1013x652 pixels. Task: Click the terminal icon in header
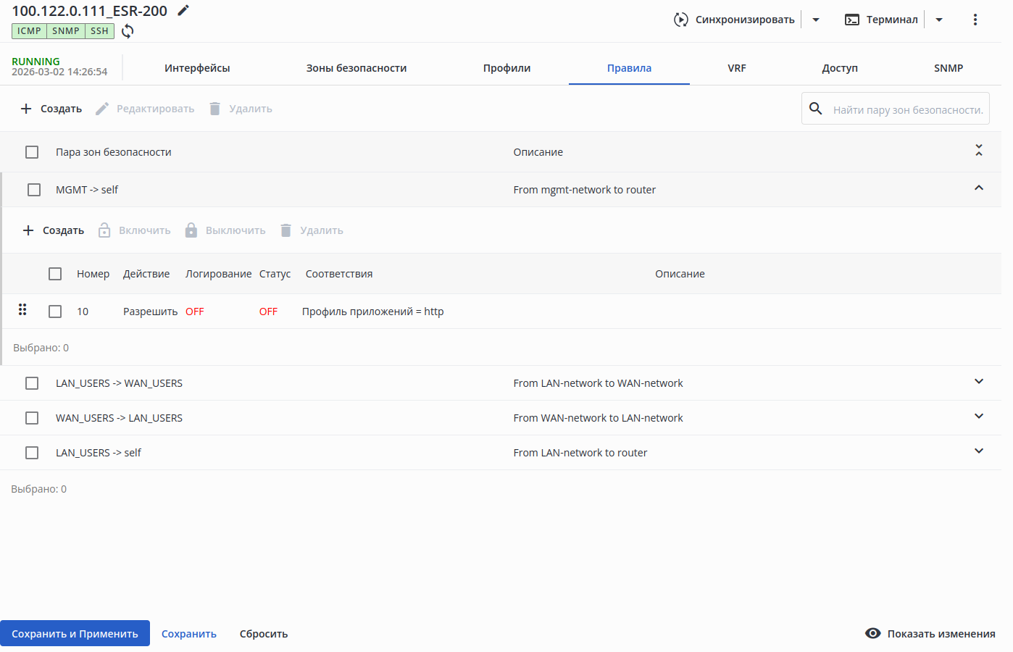852,20
